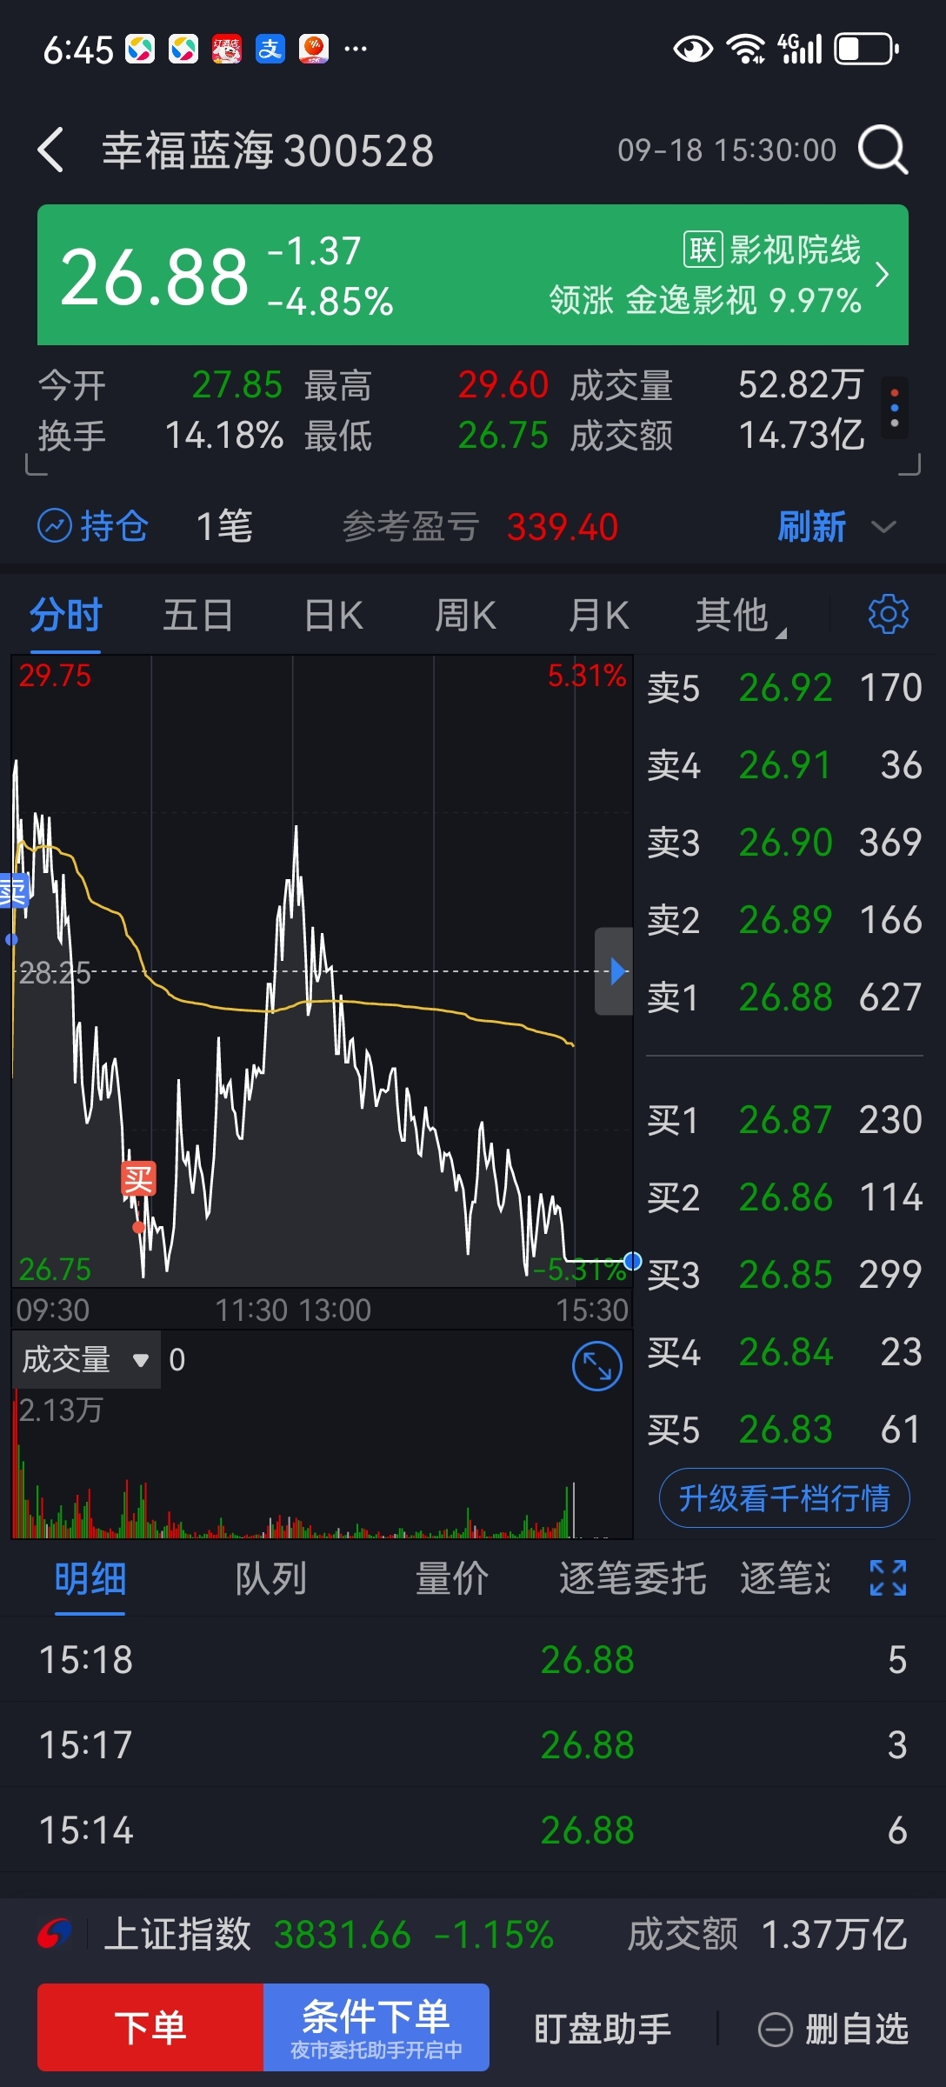Select the 逐笔委托 tab
The image size is (946, 2087).
pyautogui.click(x=632, y=1578)
